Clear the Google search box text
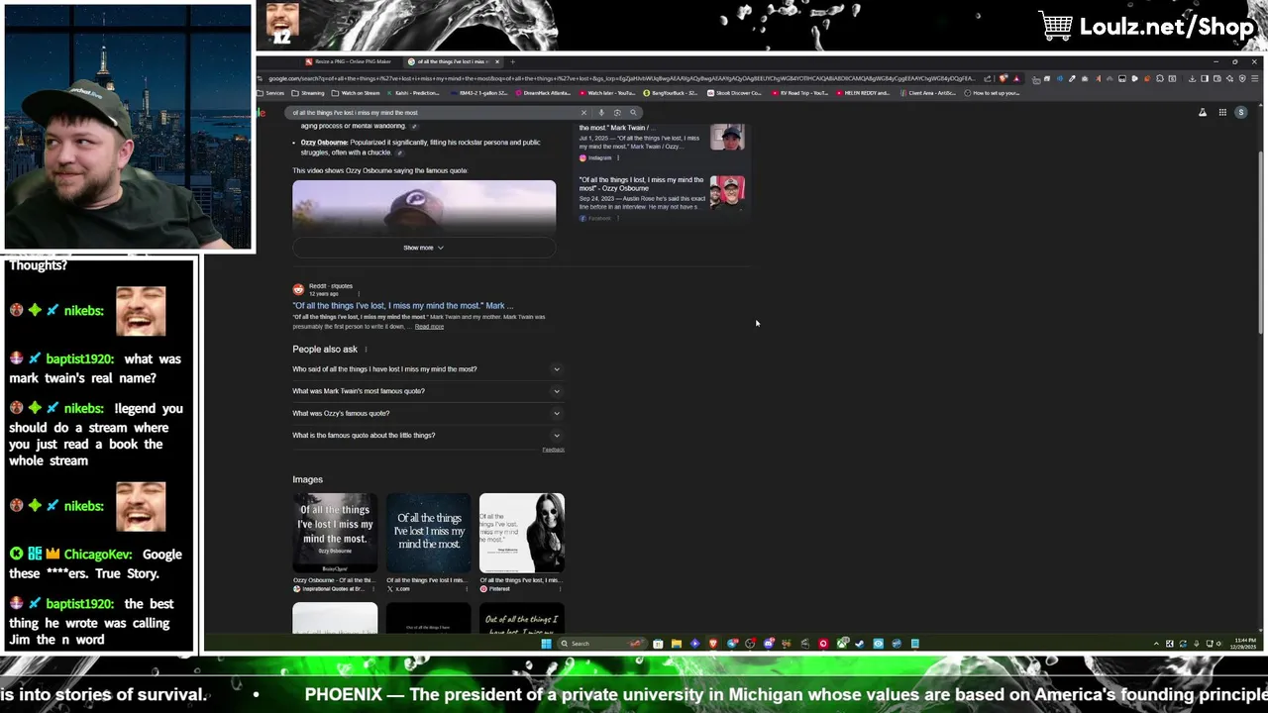The width and height of the screenshot is (1268, 713). click(583, 113)
